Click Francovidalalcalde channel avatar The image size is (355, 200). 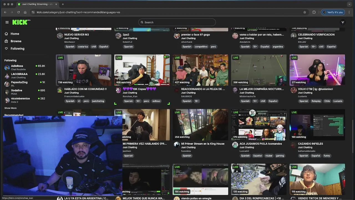(x=60, y=90)
